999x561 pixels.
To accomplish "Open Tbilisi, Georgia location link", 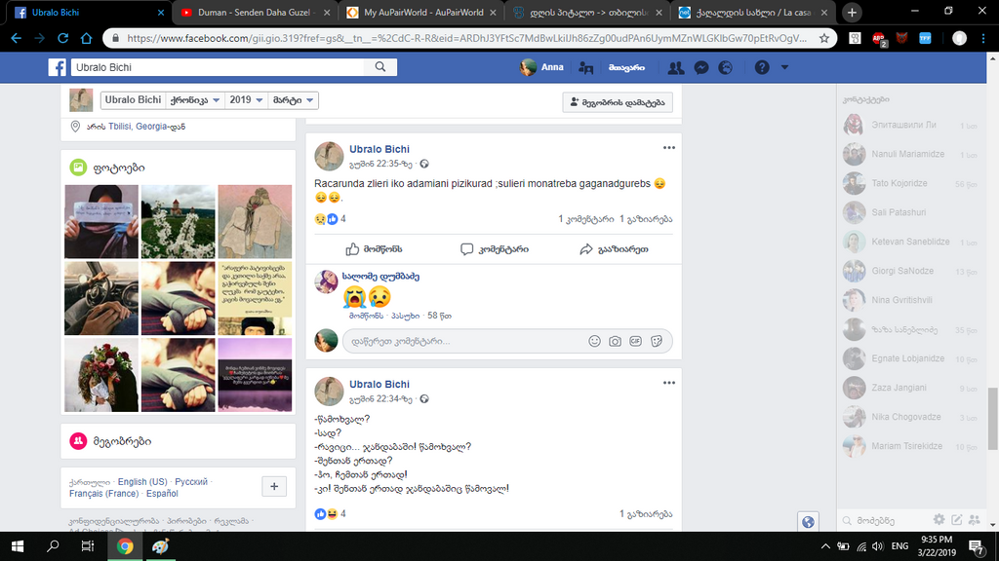I will (138, 127).
